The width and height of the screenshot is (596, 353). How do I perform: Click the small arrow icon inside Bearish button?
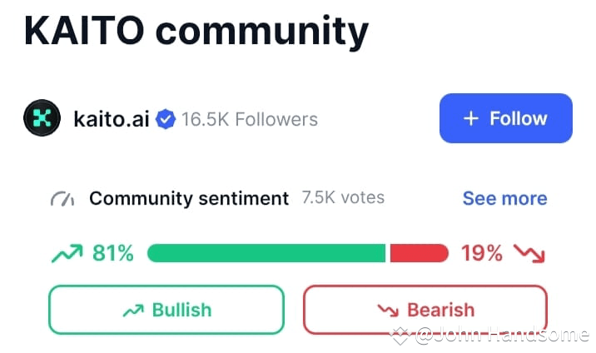click(388, 311)
